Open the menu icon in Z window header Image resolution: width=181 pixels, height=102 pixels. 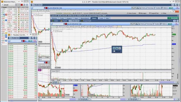click(x=36, y=38)
